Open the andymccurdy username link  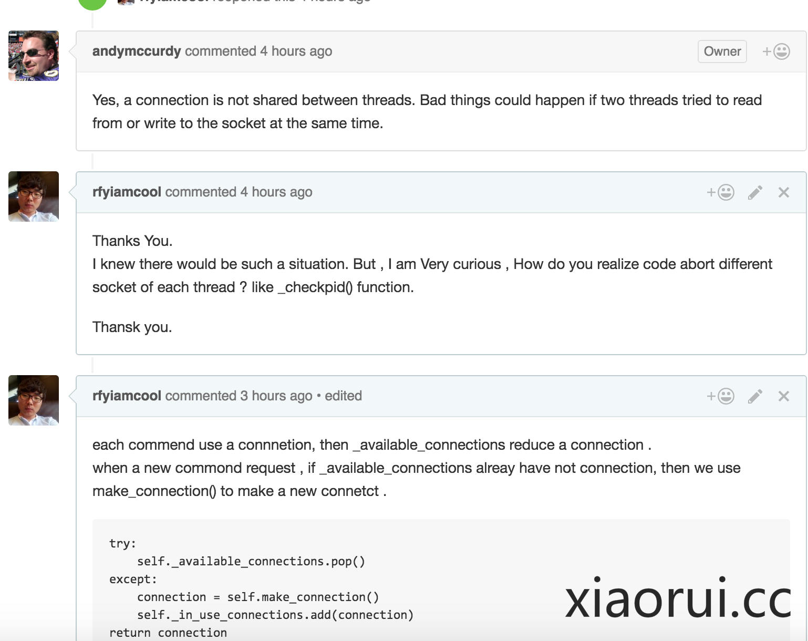(x=137, y=51)
